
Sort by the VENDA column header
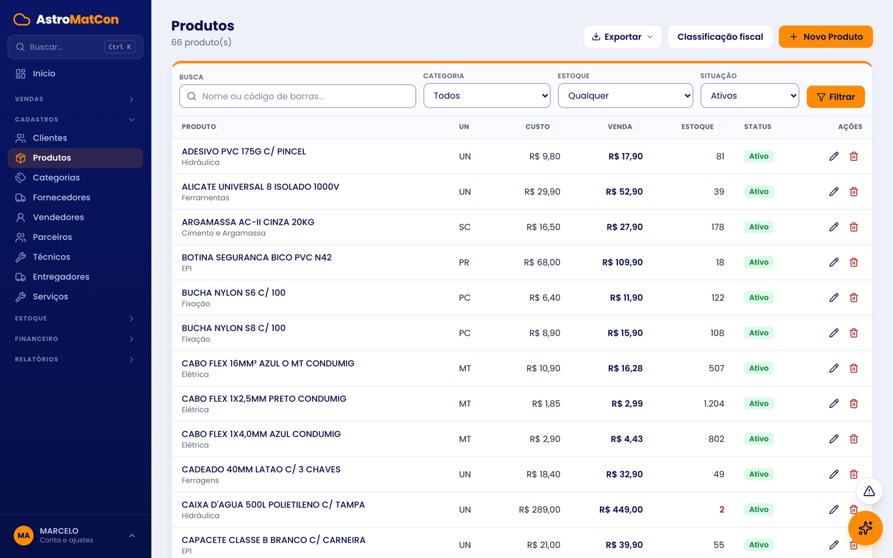pos(625,127)
